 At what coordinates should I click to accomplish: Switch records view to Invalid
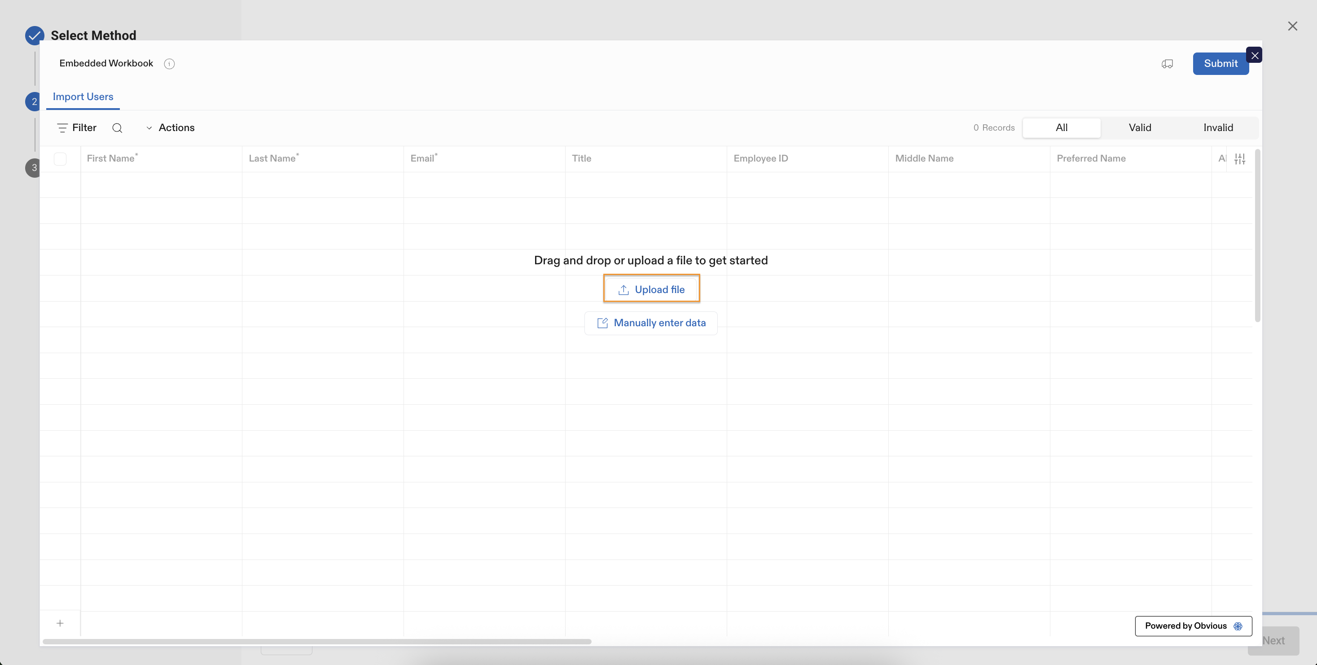(1218, 127)
